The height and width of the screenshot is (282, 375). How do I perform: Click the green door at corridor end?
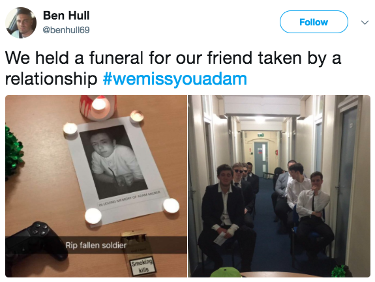point(261,159)
